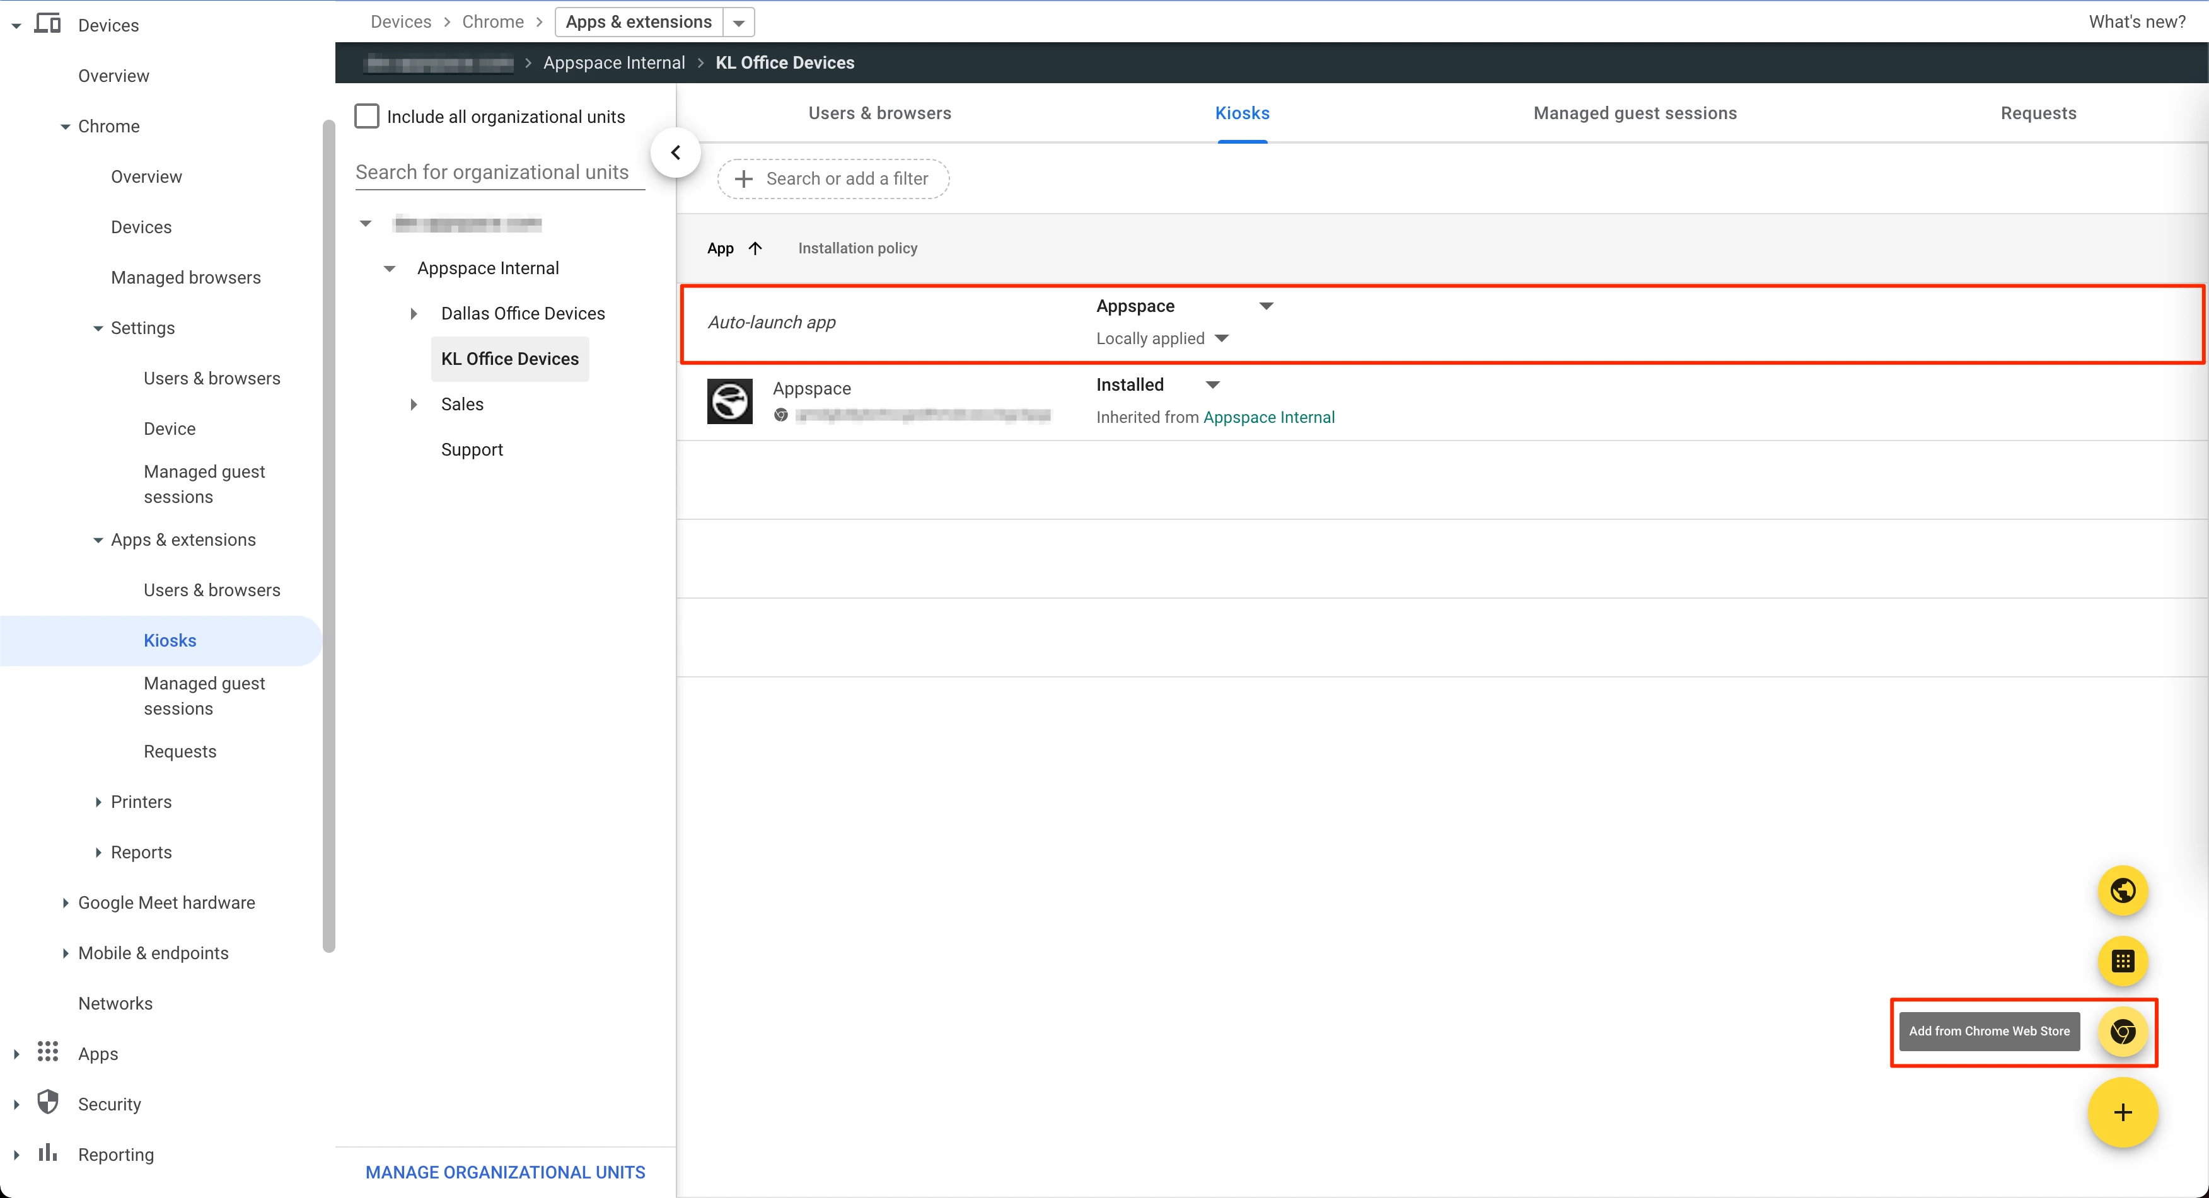Click the Appspace app logo icon
The height and width of the screenshot is (1198, 2209).
point(730,401)
